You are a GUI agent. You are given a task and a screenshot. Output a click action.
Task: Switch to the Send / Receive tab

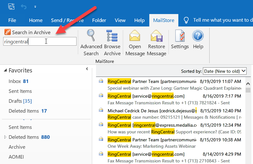(67, 20)
